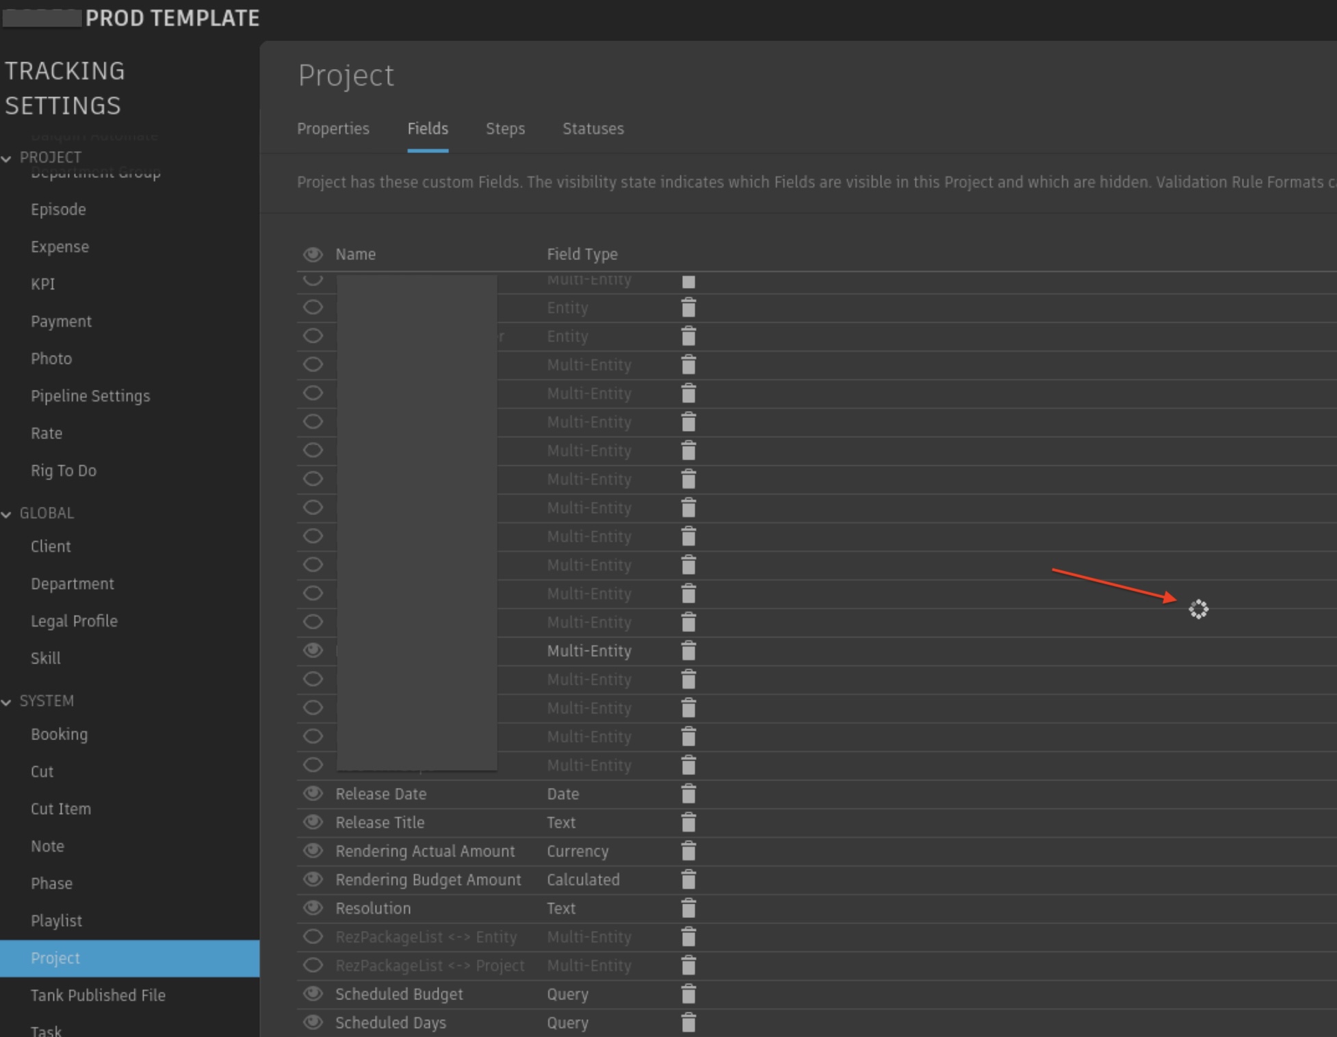
Task: Collapse the PROJECT section in sidebar
Action: pos(7,158)
